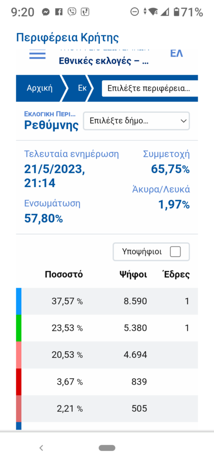This screenshot has width=214, height=464.
Task: Select the Εκ breadcrumb item
Action: tap(82, 88)
